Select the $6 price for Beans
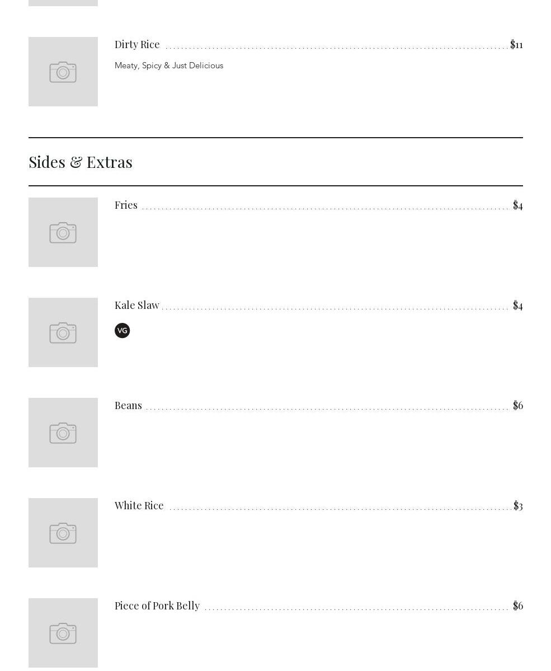551x671 pixels. [518, 405]
